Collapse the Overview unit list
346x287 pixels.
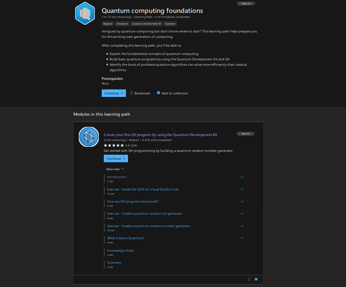coord(115,169)
